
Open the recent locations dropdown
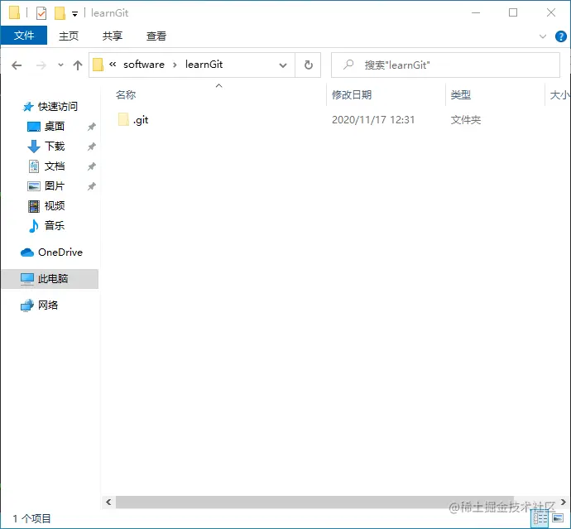click(60, 65)
